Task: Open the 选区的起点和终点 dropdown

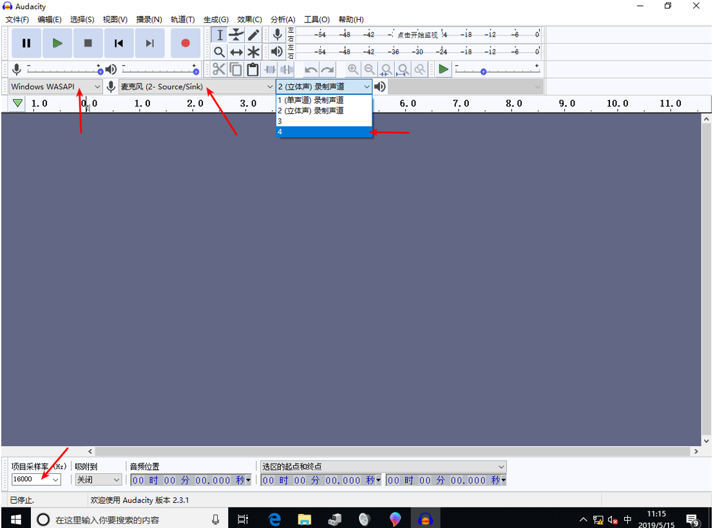Action: [383, 467]
